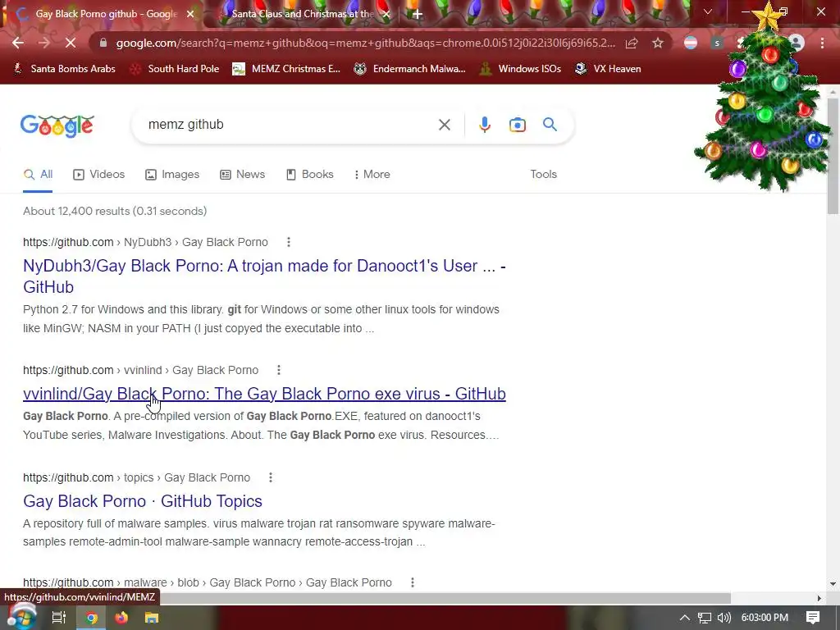
Task: Click the forward navigation arrow
Action: tap(44, 43)
